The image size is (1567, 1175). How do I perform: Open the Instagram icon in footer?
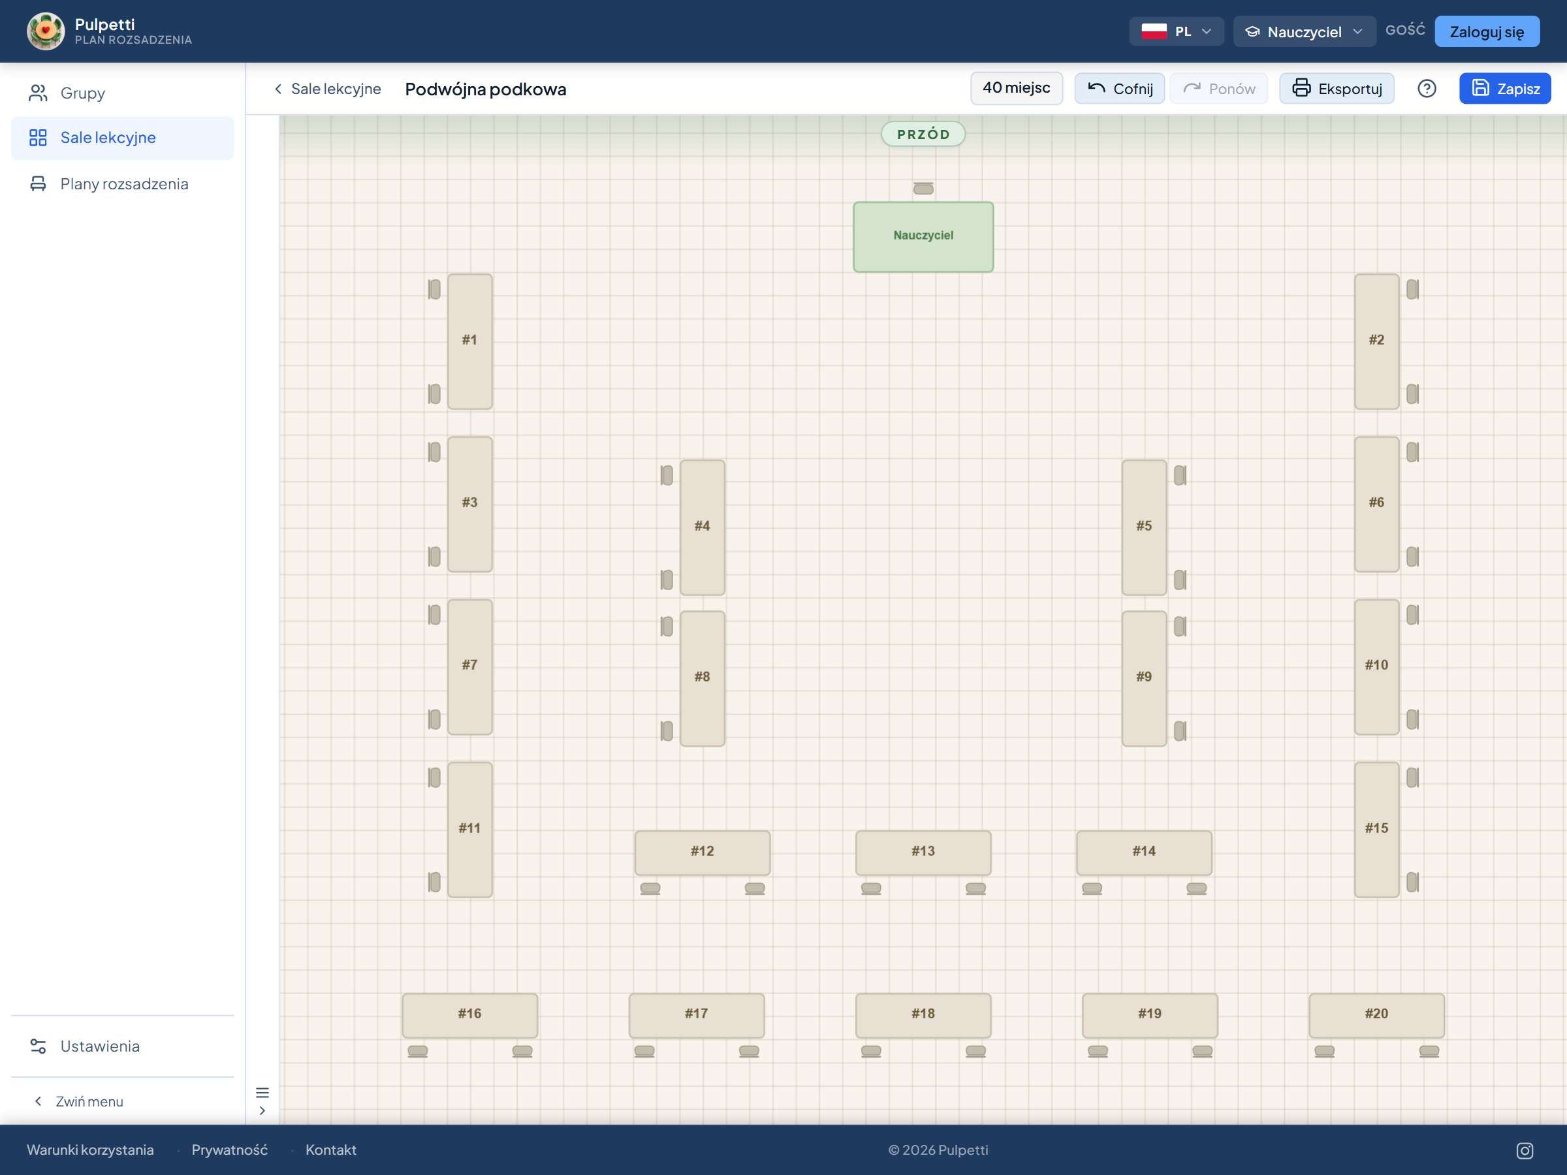tap(1525, 1151)
